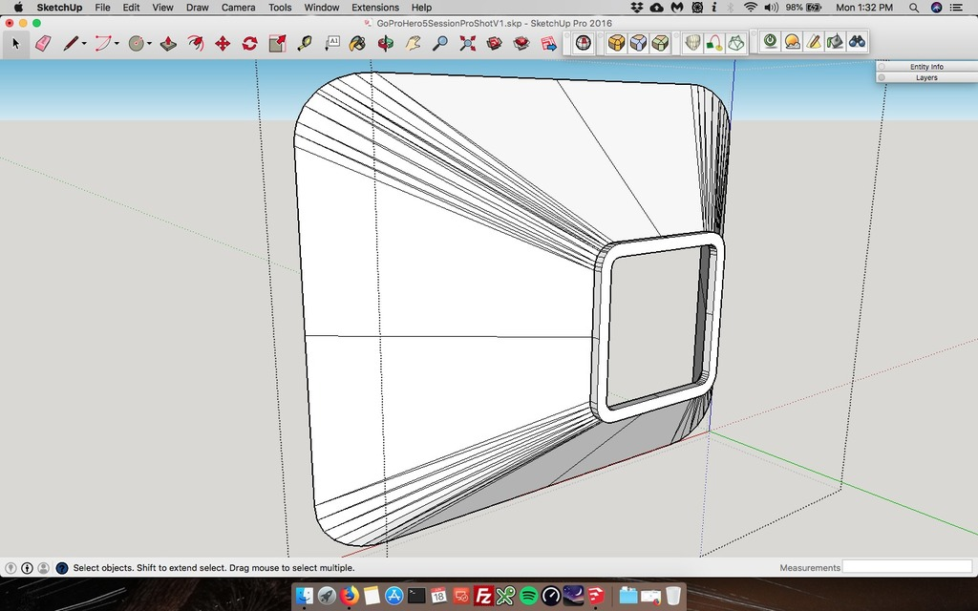Screen dimensions: 978x611
Task: Switch to shaded with textures style
Action: [x=617, y=42]
